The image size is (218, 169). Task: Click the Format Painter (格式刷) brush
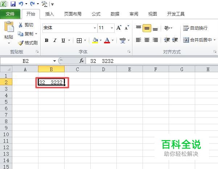pos(28,43)
